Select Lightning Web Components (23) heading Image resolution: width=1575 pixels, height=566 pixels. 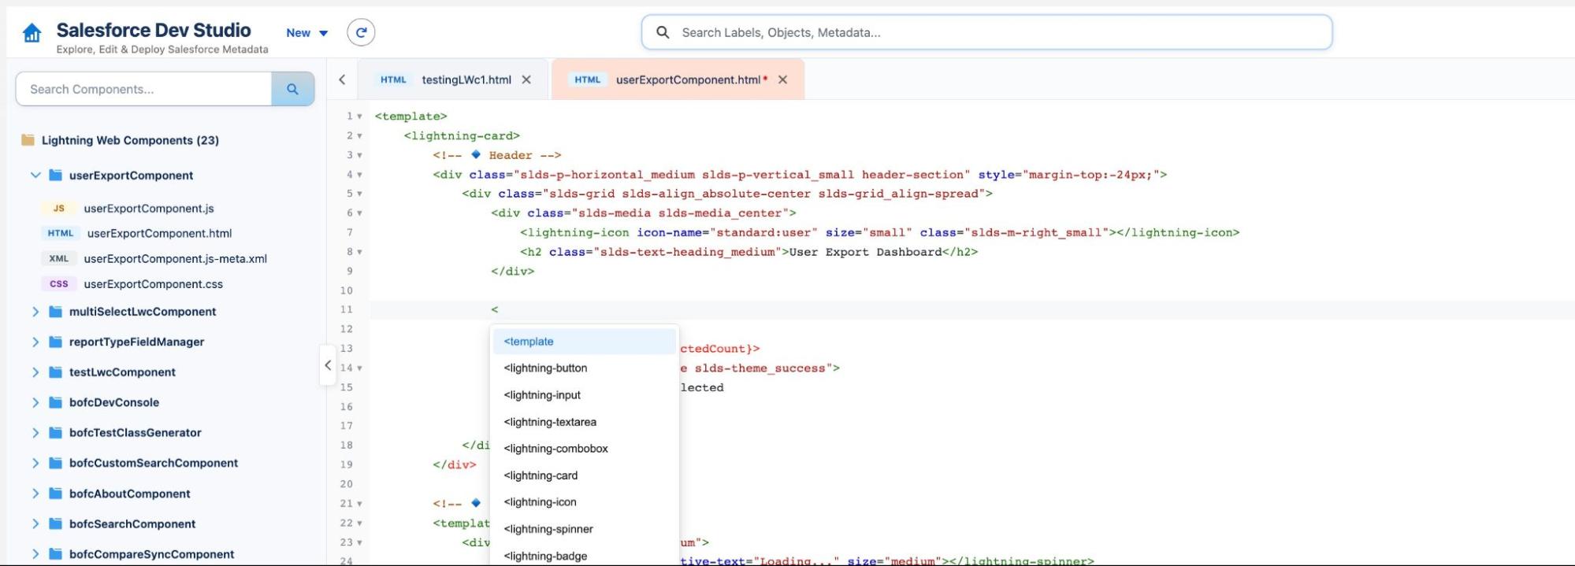pos(130,140)
